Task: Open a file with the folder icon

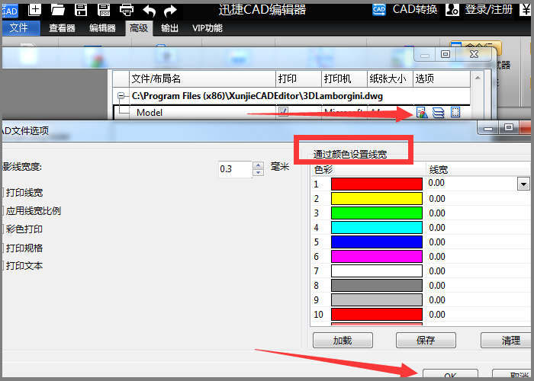Action: click(58, 10)
